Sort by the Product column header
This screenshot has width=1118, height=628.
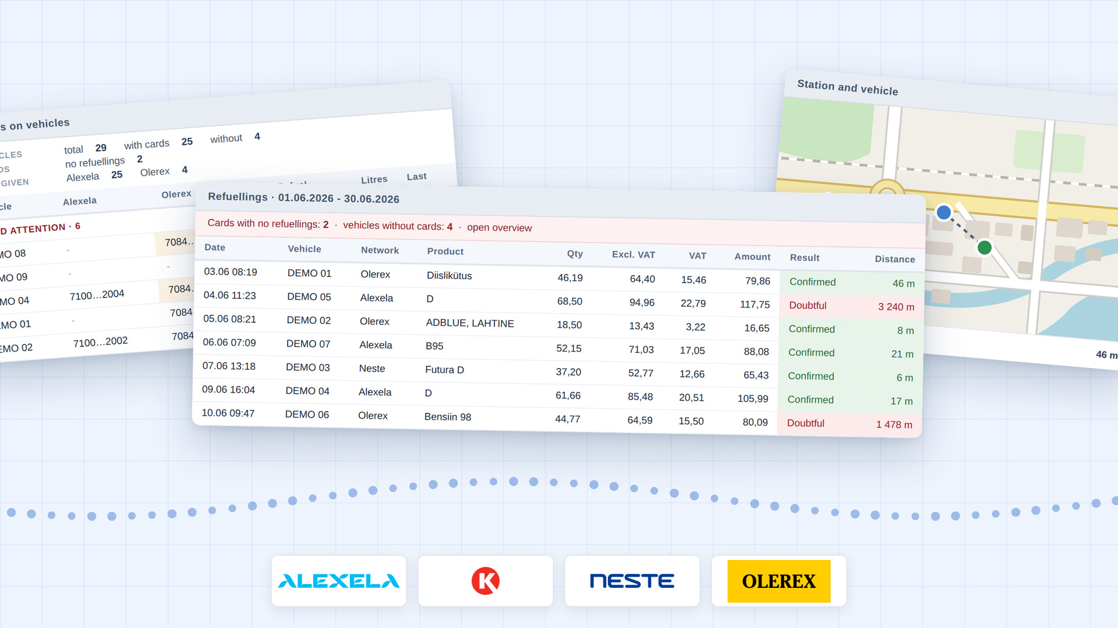445,251
